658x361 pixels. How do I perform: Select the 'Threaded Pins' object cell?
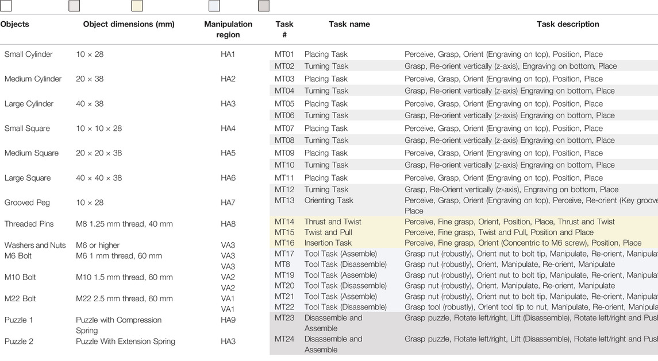[x=29, y=224]
